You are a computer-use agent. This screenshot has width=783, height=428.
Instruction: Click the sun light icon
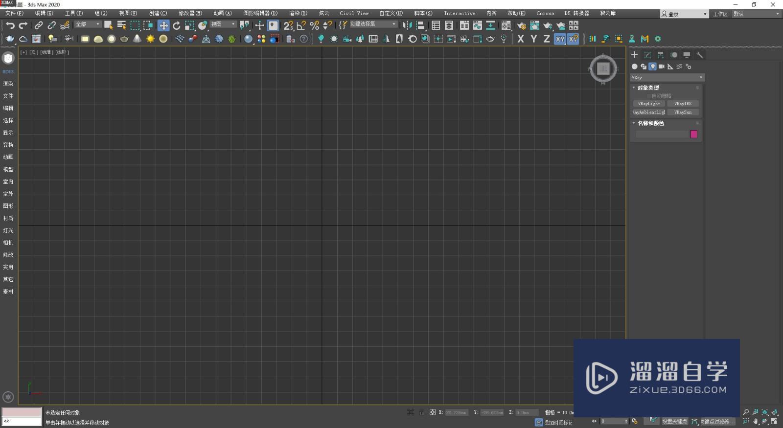click(x=150, y=39)
